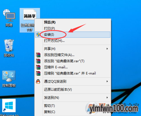Click WinRAR icon next to 添加到 "经典趣体简.rar"(T)
The width and height of the screenshot is (141, 116).
click(38, 61)
